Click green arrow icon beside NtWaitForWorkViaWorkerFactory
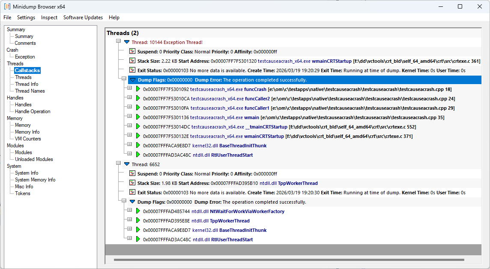This screenshot has width=490, height=269. coord(138,211)
